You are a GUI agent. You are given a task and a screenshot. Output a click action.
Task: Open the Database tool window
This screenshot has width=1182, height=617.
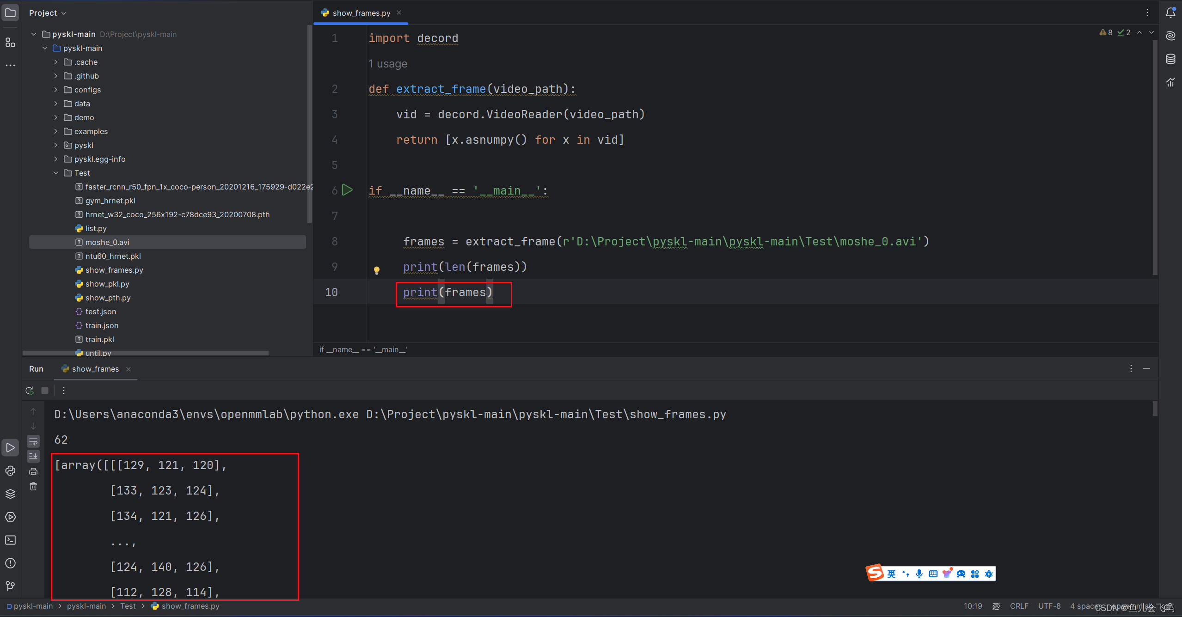(1170, 59)
